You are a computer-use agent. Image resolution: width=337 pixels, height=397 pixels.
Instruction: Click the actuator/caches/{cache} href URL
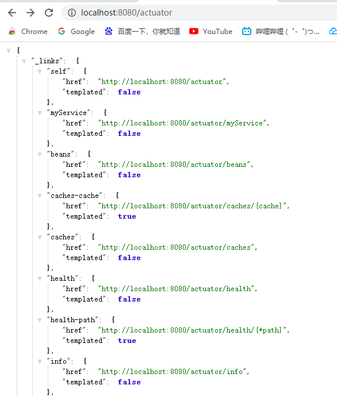(192, 206)
